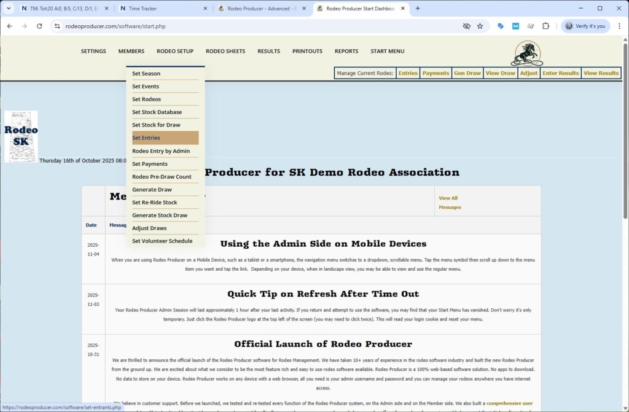Toggle the third-party cookies eye icon
Image resolution: width=629 pixels, height=412 pixels.
(x=466, y=26)
